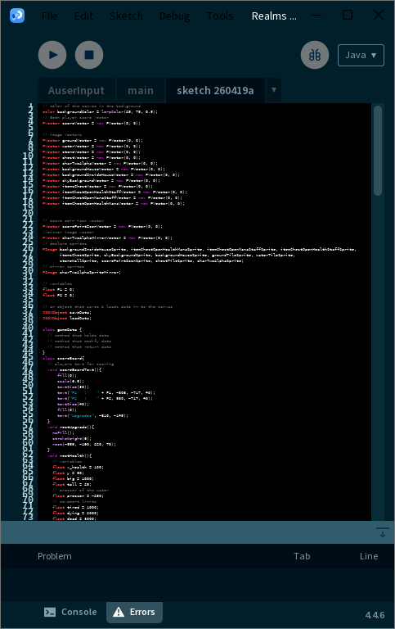This screenshot has height=629, width=395.
Task: Select the sketch 260419a tab
Action: 215,91
